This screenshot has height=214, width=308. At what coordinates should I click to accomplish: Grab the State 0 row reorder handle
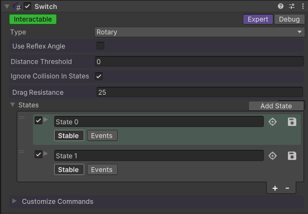22,118
